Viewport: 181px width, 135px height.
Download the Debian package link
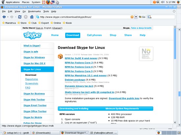(x=75, y=80)
